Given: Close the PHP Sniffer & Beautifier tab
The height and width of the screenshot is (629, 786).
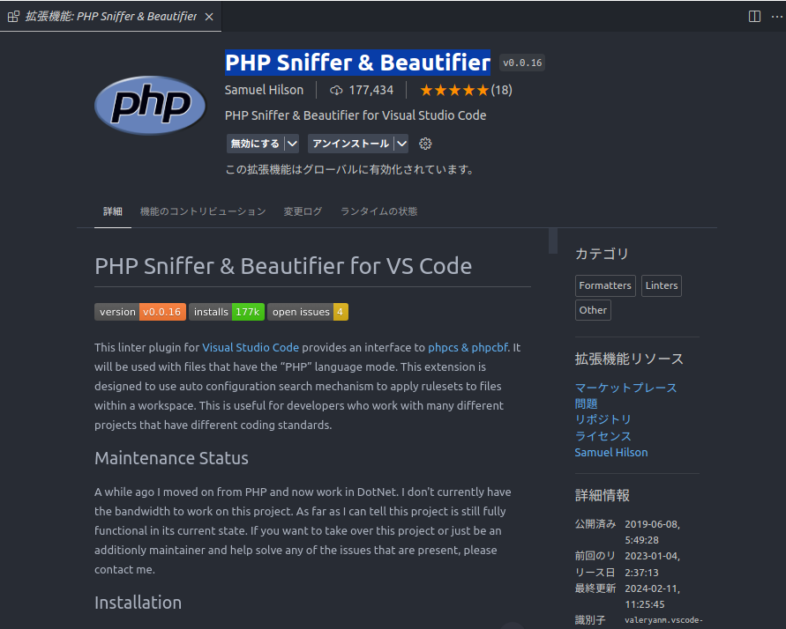Looking at the screenshot, I should pyautogui.click(x=209, y=17).
